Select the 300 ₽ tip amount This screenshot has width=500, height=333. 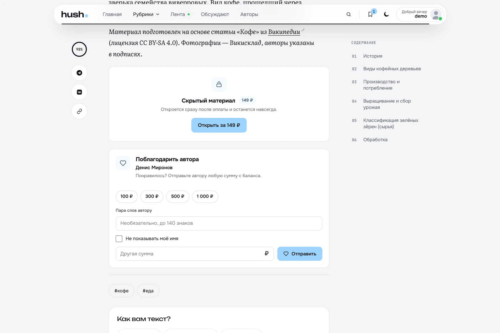tap(152, 196)
